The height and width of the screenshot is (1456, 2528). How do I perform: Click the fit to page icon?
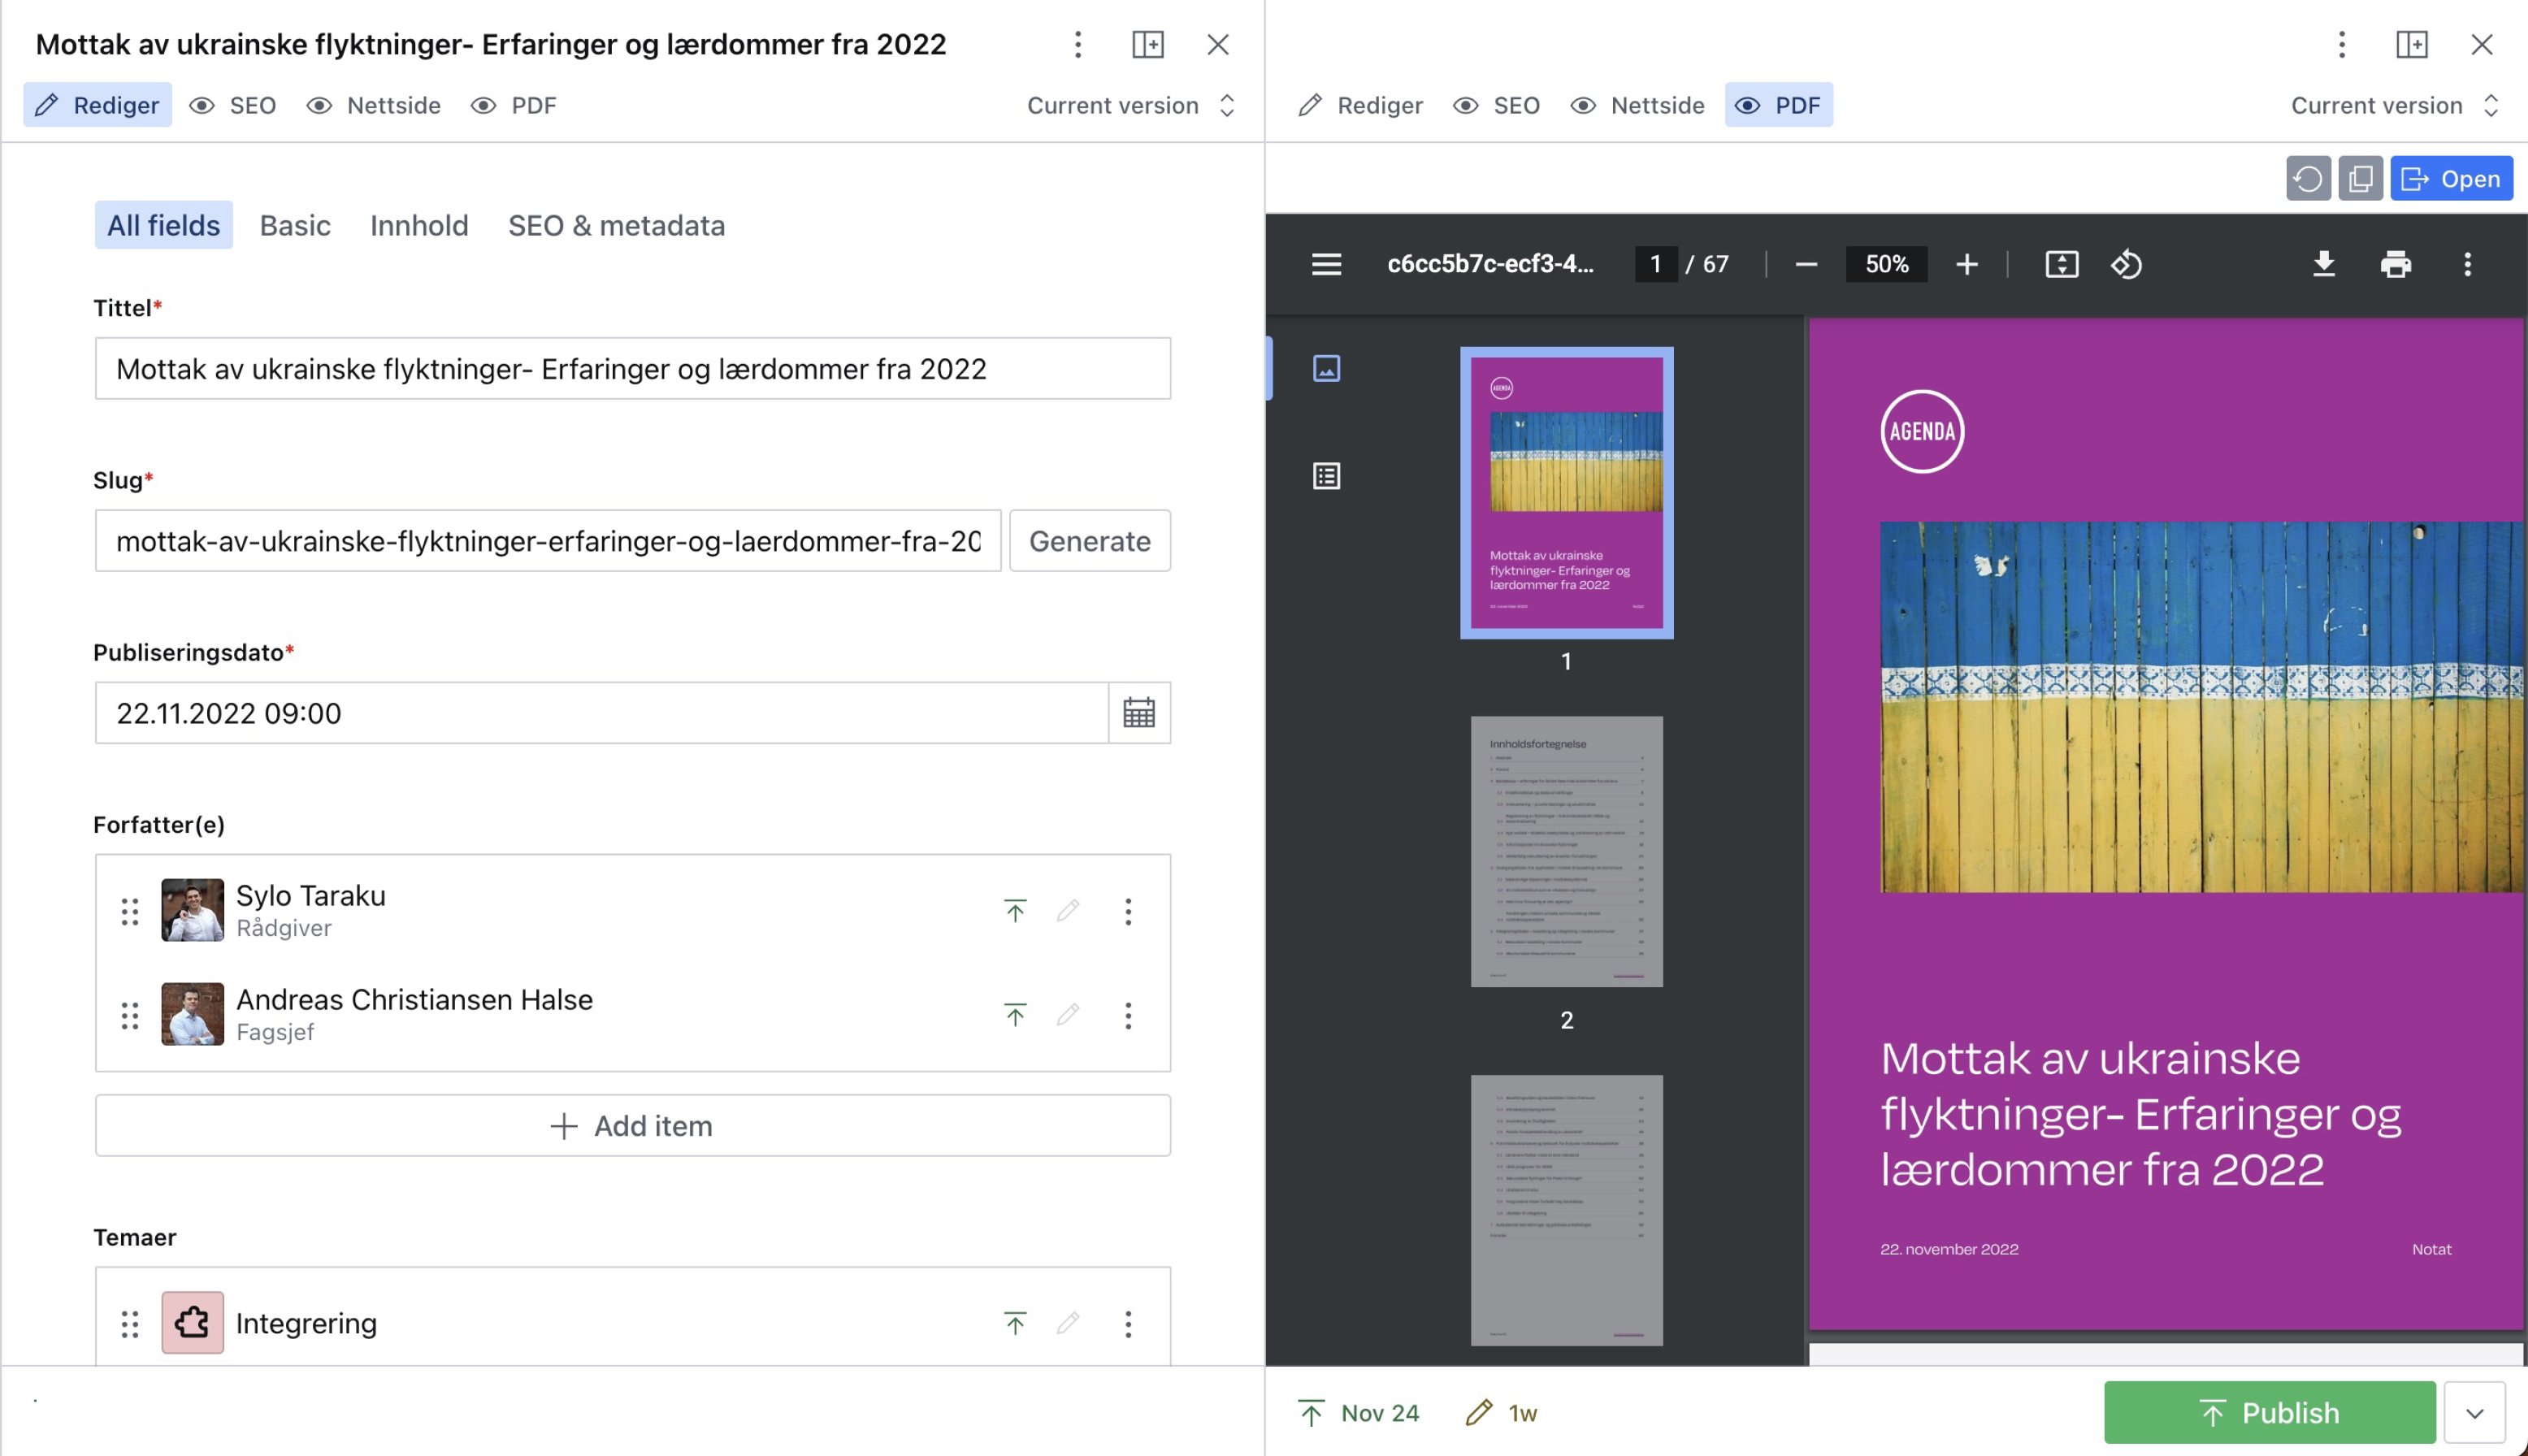click(2061, 264)
